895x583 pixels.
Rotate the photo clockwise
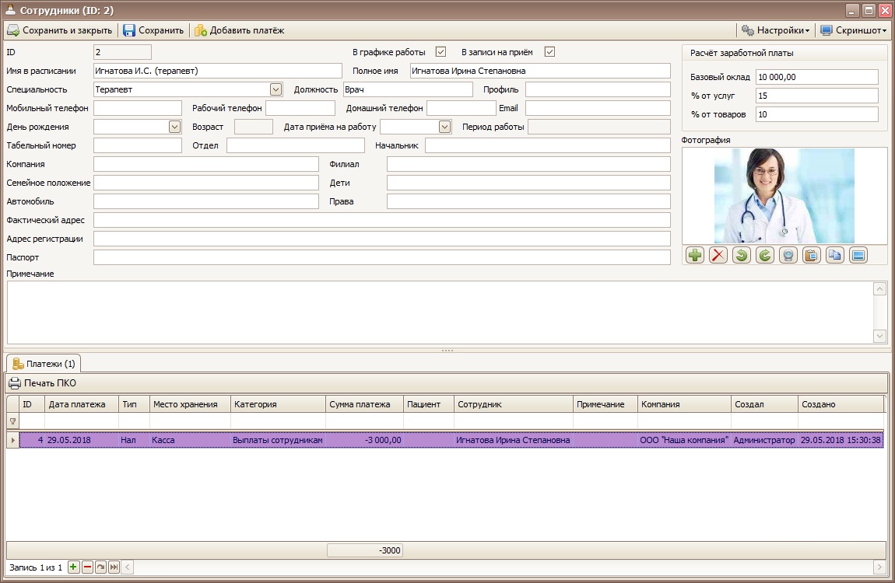765,255
